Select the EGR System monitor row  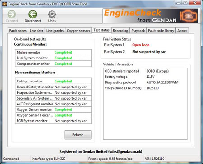point(53,121)
